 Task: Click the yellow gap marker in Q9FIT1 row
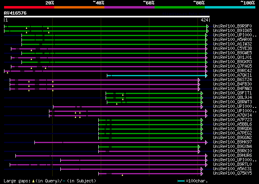click(x=123, y=95)
